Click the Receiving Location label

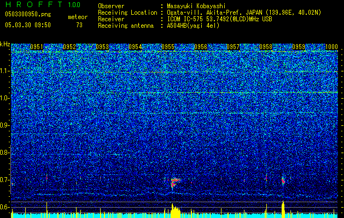[127, 13]
